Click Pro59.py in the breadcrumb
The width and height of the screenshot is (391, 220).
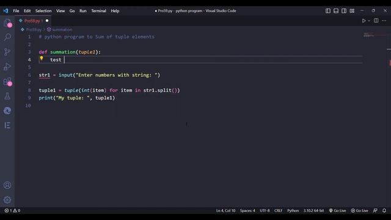34,29
